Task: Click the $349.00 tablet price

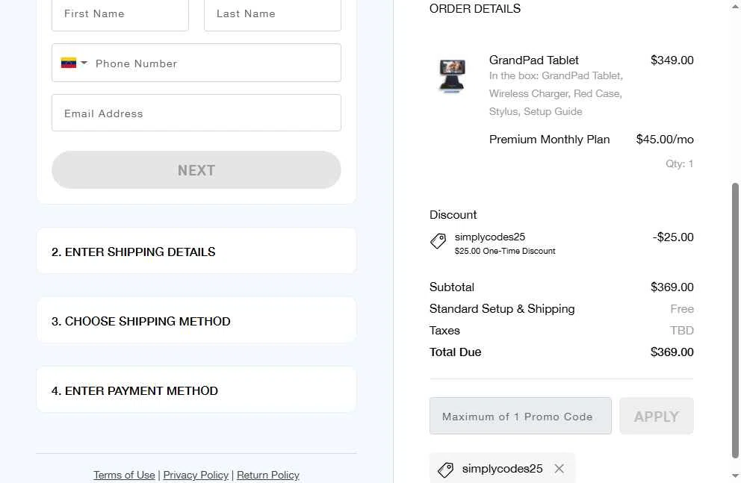Action: point(672,60)
